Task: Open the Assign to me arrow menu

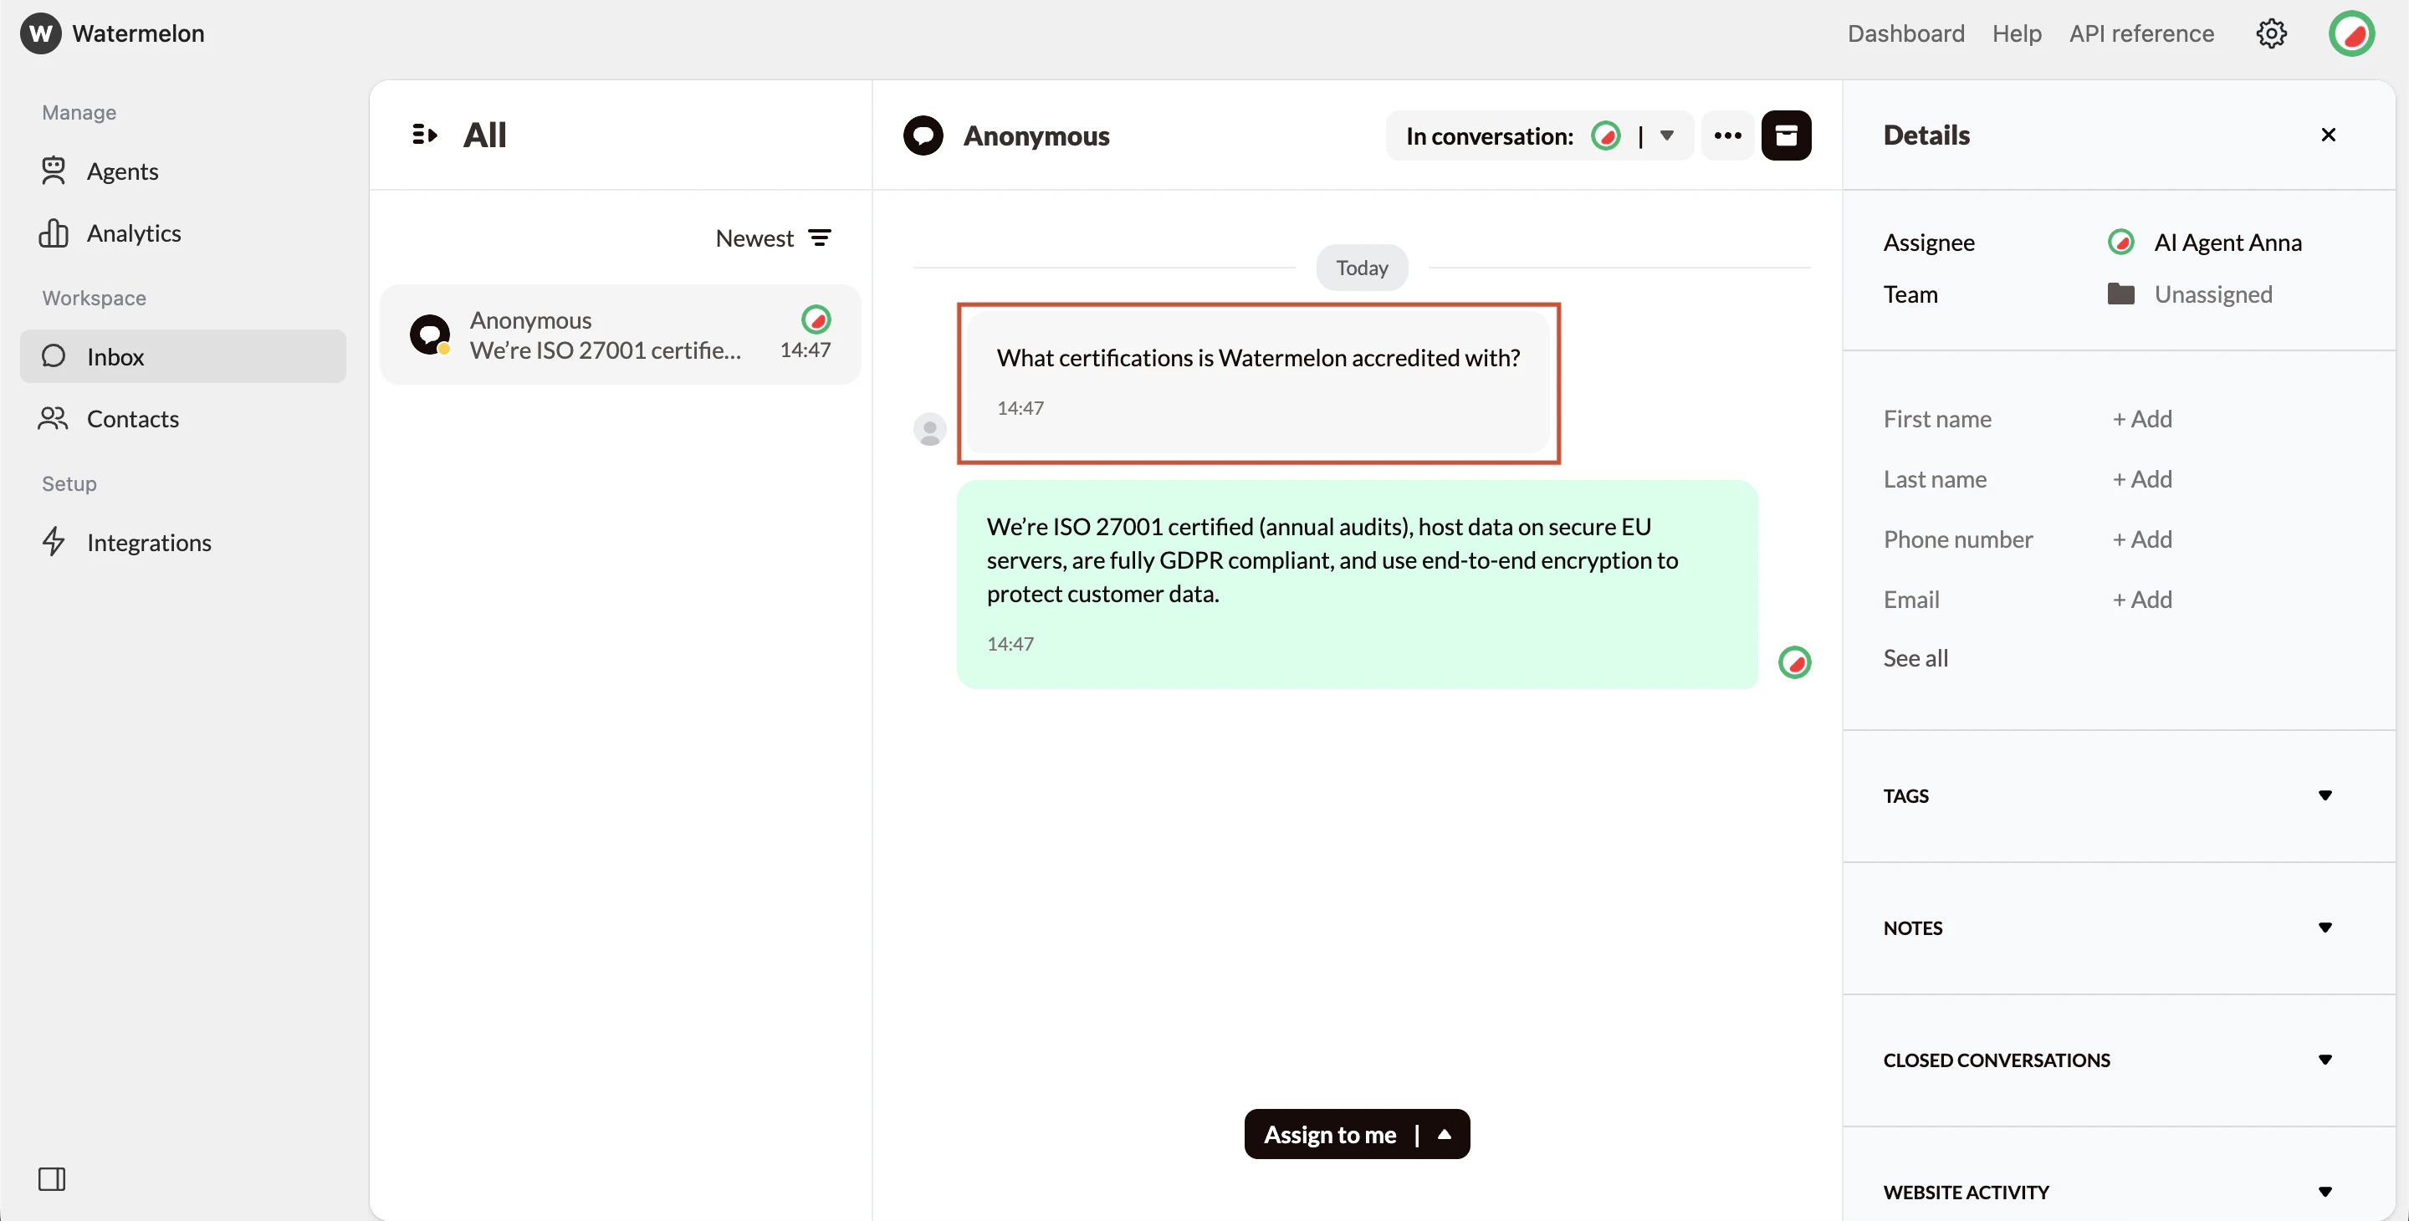Action: (x=1444, y=1133)
